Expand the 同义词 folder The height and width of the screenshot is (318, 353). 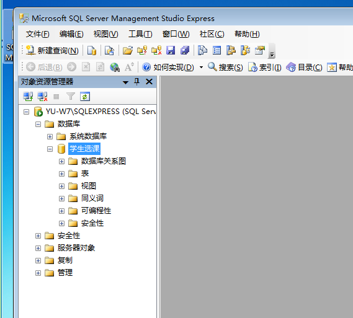click(61, 198)
